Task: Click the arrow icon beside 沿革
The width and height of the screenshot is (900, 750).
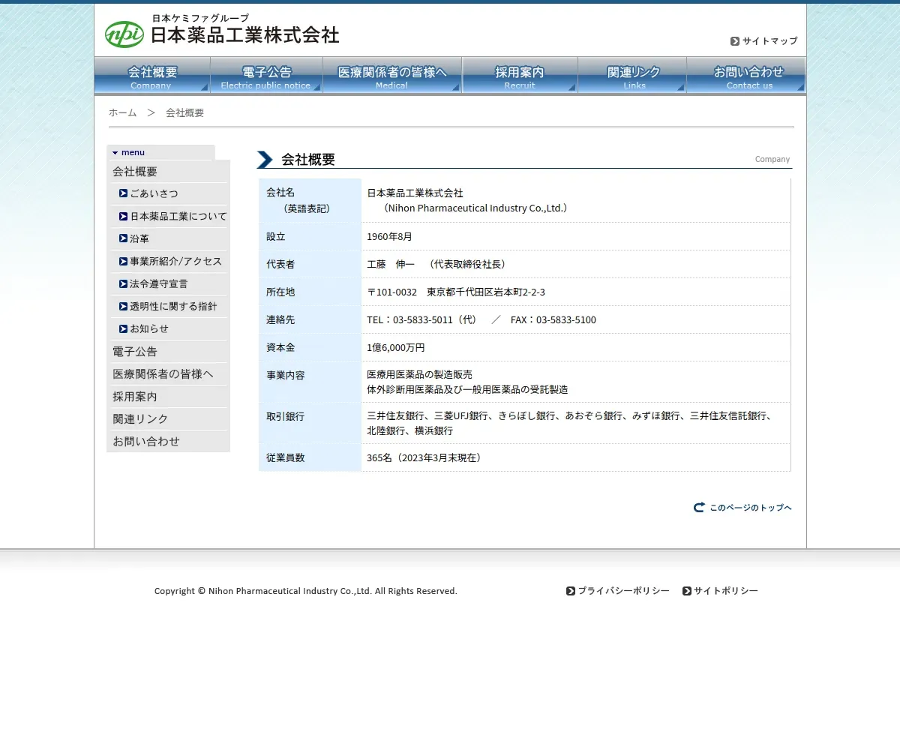Action: pyautogui.click(x=123, y=238)
